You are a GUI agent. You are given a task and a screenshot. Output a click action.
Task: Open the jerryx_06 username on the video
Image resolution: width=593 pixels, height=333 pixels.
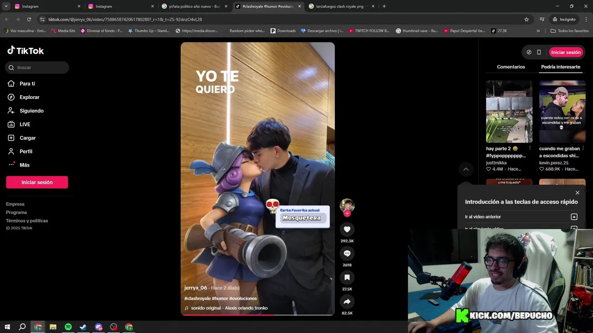point(196,288)
